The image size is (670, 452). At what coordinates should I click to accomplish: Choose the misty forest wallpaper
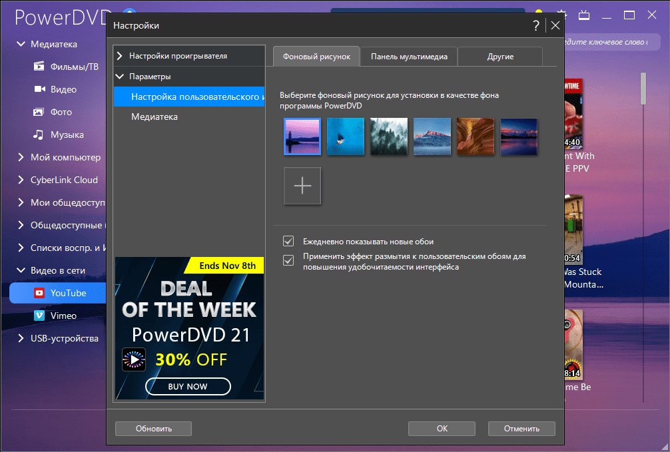click(389, 136)
